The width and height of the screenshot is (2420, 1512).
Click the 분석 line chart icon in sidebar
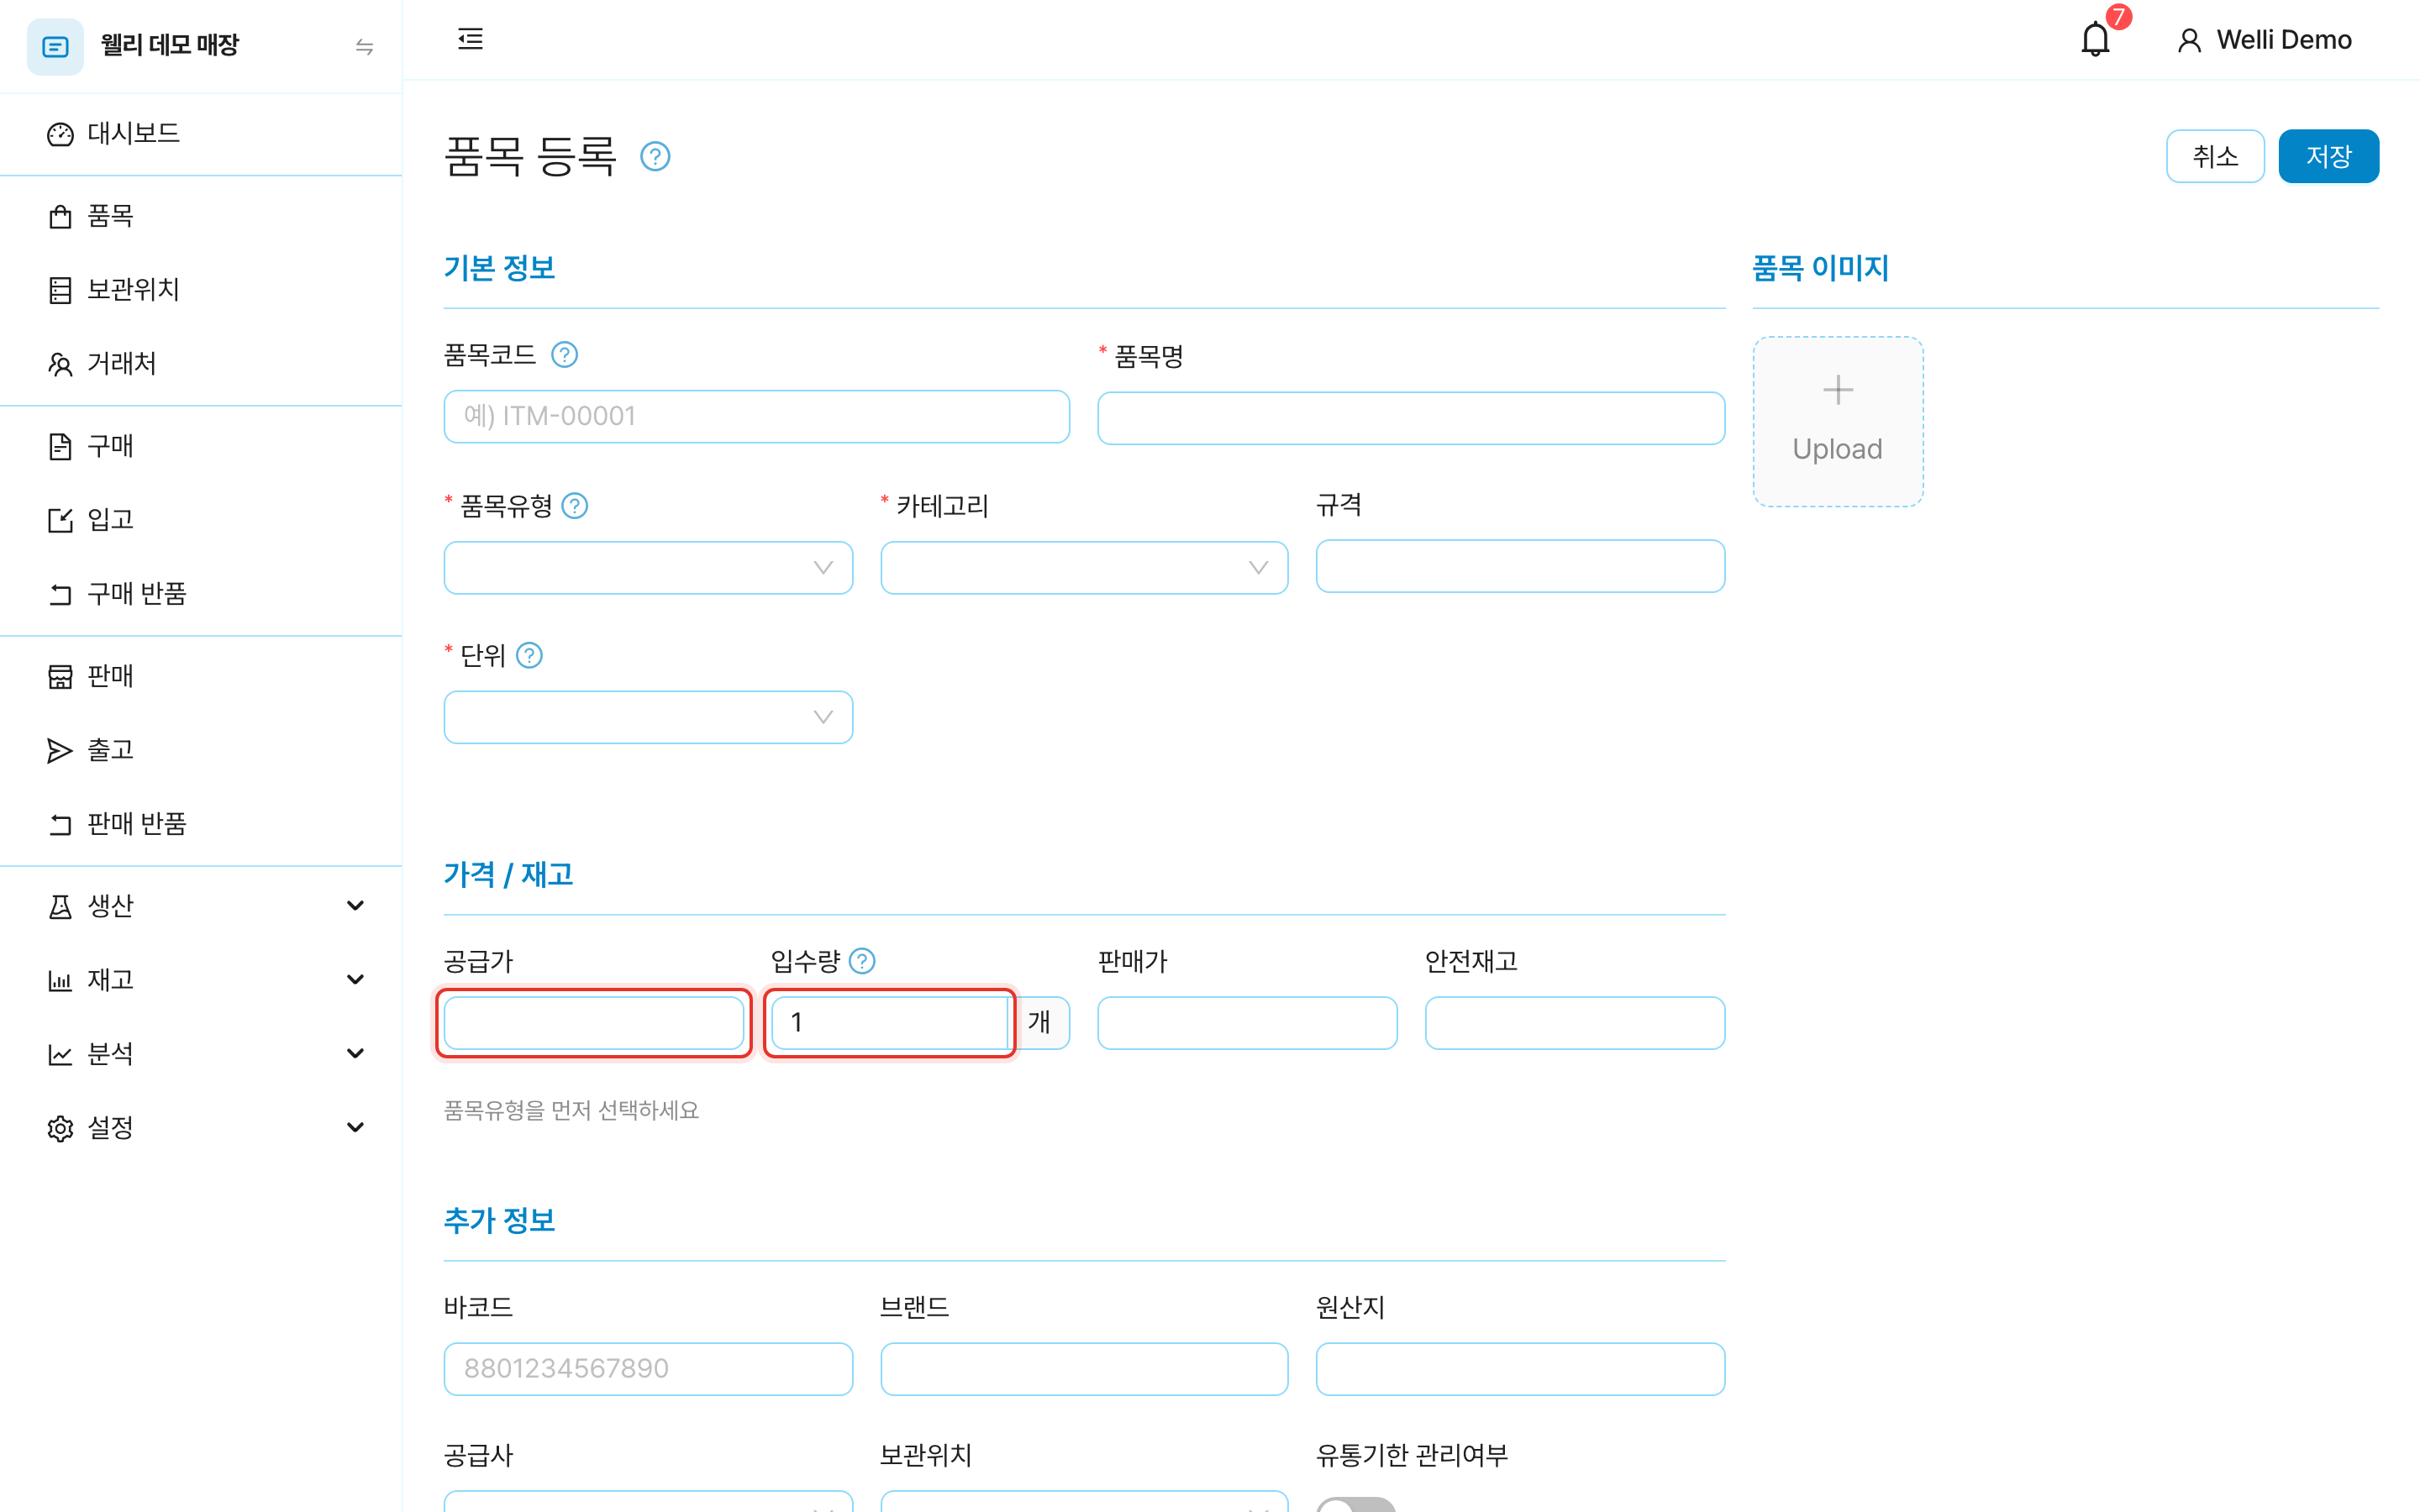[60, 1054]
